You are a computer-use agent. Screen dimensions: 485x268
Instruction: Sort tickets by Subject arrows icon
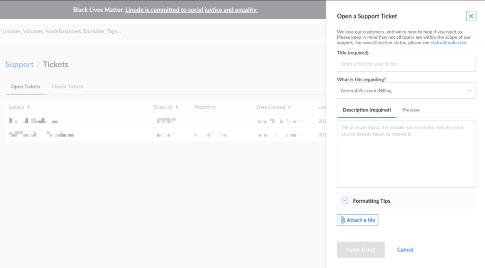[28, 107]
